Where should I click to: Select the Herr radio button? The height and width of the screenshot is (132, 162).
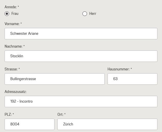click(85, 14)
